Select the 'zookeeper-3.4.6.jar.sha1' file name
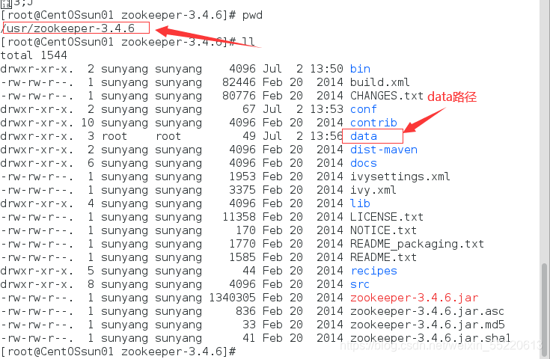 pyautogui.click(x=430, y=338)
